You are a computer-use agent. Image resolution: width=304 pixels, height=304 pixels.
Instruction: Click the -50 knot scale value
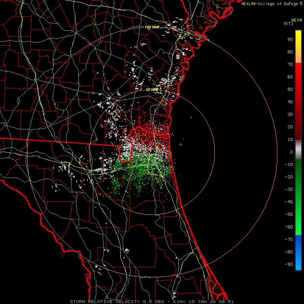tap(289, 214)
